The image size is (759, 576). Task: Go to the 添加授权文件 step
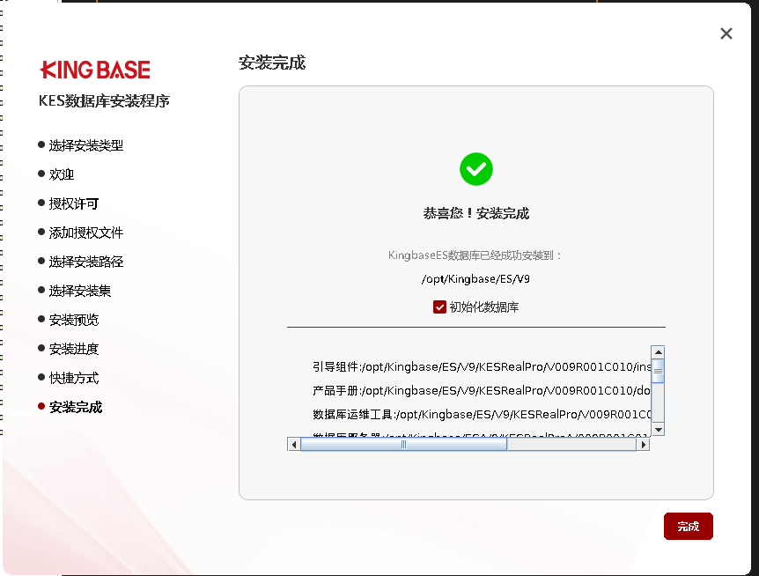pyautogui.click(x=86, y=233)
